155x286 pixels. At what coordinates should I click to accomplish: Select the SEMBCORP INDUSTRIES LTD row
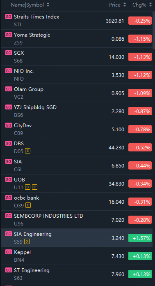click(x=77, y=220)
